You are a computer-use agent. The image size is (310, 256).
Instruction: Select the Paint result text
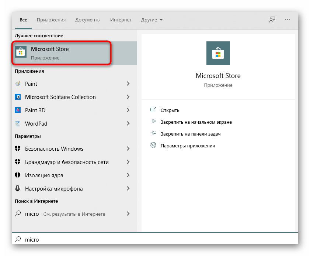(x=31, y=84)
